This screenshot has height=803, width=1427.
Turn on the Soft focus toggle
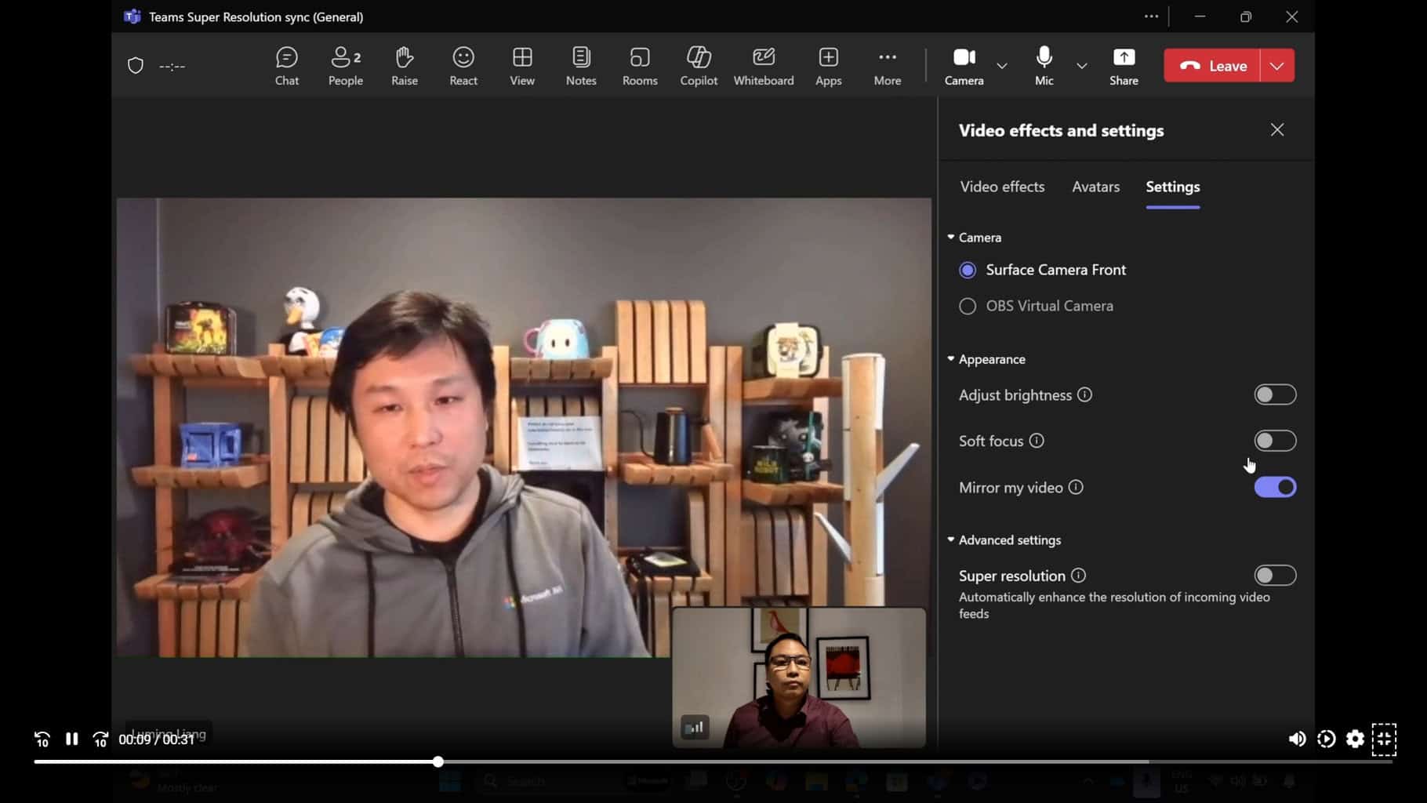tap(1275, 441)
